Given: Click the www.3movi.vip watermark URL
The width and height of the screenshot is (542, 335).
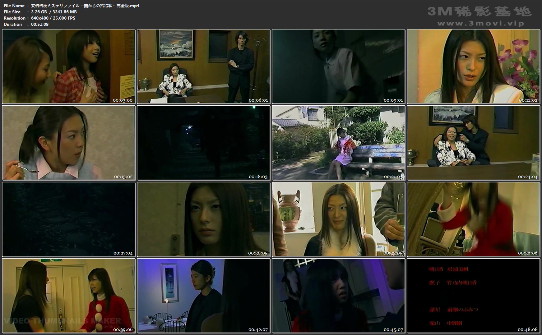Looking at the screenshot, I should click(x=480, y=23).
